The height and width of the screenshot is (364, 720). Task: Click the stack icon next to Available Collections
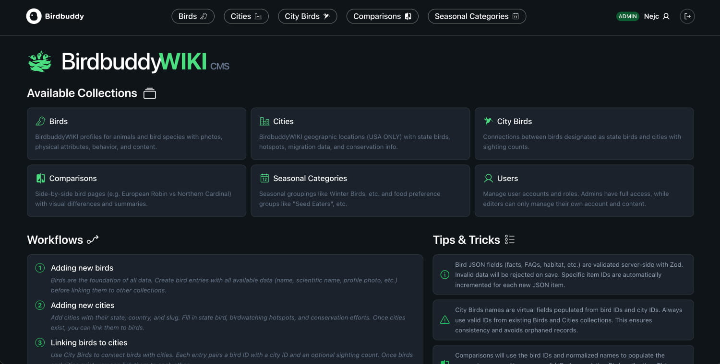tap(150, 93)
